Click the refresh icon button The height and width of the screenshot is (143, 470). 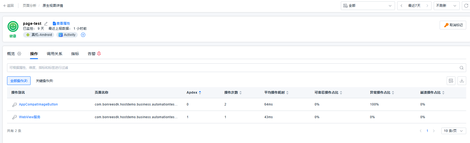(466, 6)
